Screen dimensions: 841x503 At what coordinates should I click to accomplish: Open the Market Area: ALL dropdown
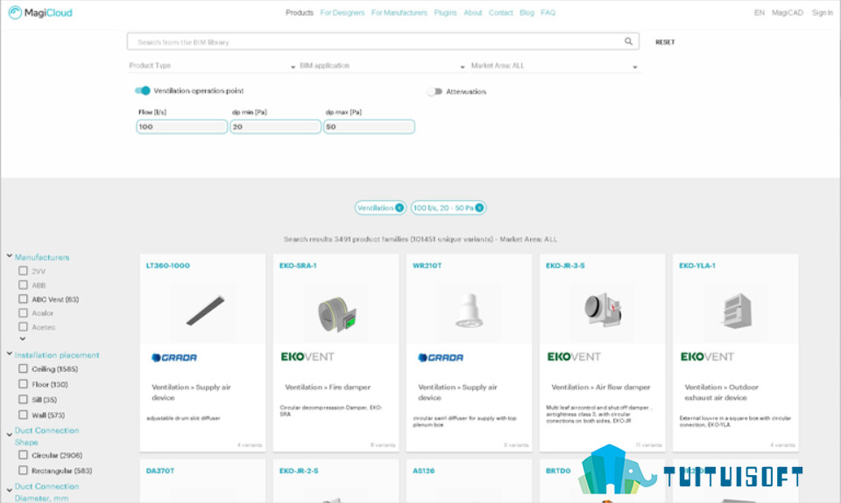tap(555, 66)
